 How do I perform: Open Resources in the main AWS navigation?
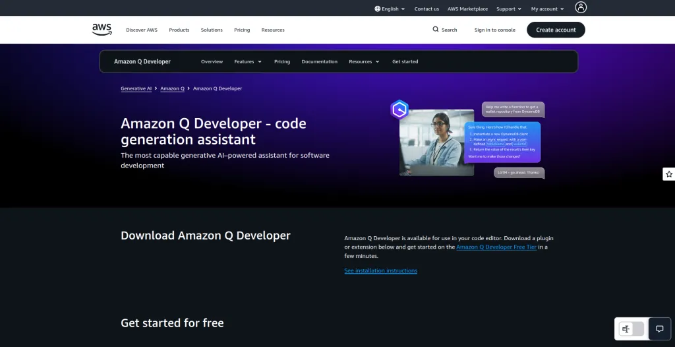click(x=273, y=30)
